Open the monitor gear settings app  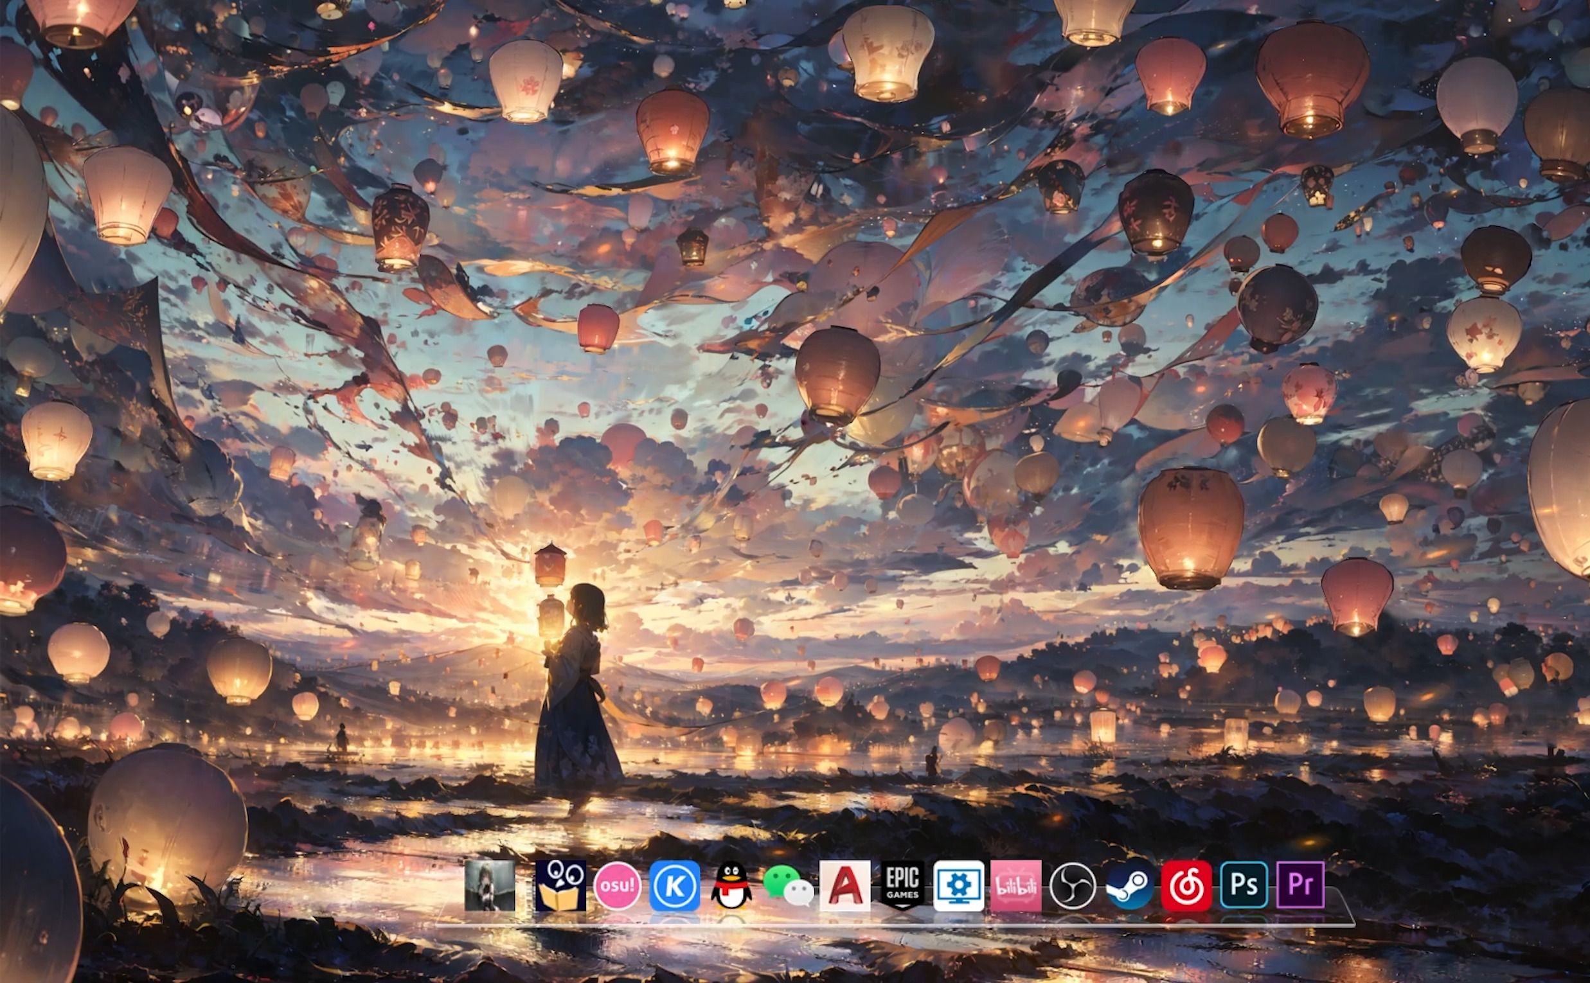[x=958, y=885]
